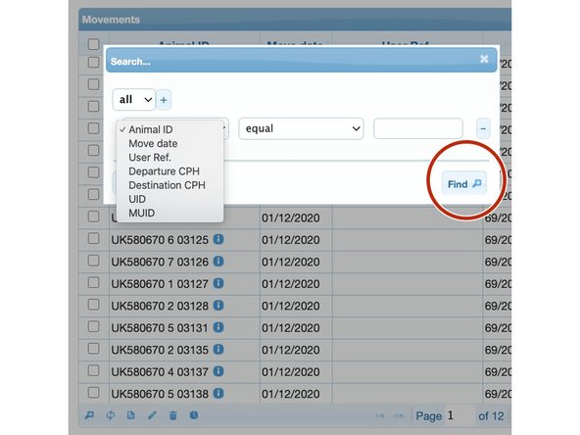Tick checkbox for row UK580670 7 03126
The width and height of the screenshot is (580, 435).
point(94,261)
